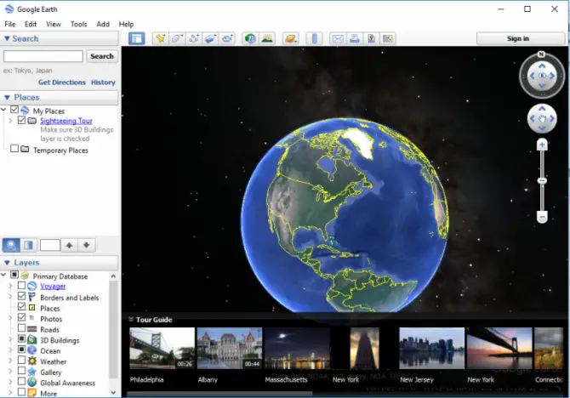
Task: Collapse the Layers panel triangle
Action: (7, 263)
